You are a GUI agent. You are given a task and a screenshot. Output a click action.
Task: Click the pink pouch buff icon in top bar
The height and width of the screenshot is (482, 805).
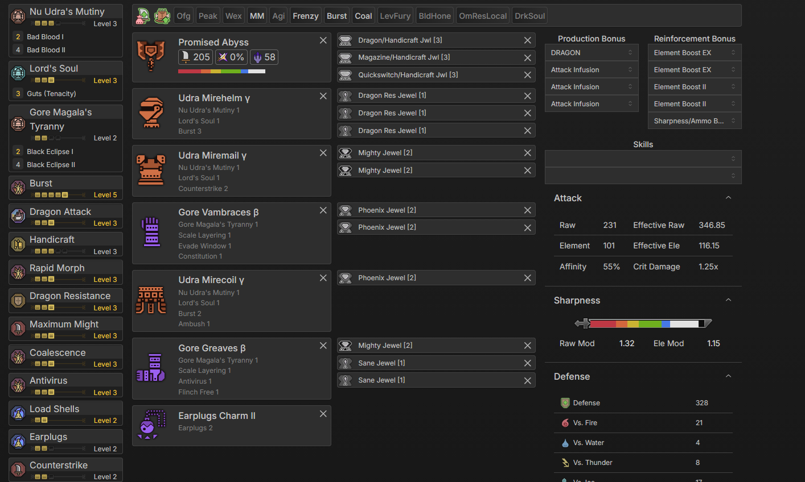click(x=143, y=16)
